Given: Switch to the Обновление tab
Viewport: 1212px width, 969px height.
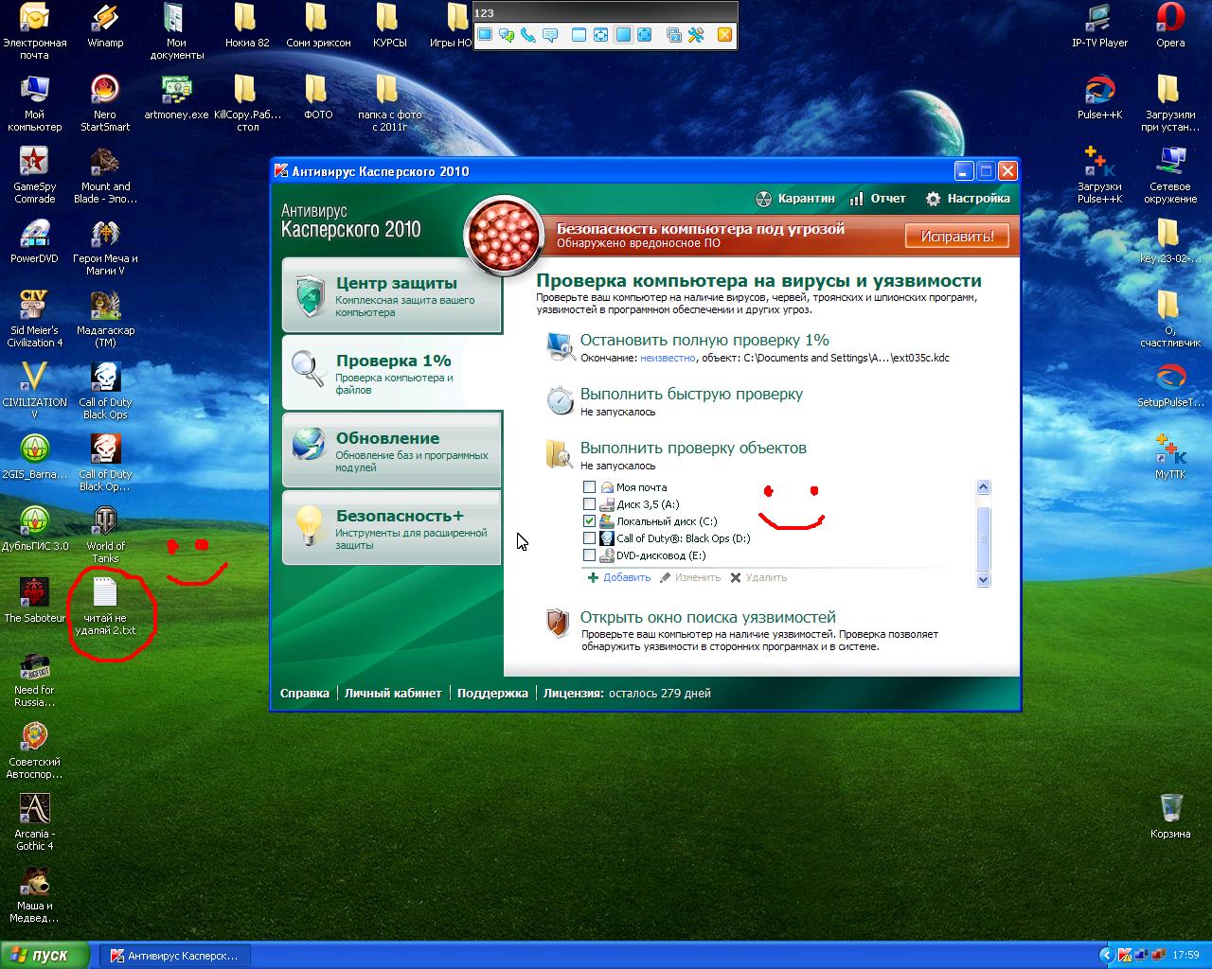Looking at the screenshot, I should pos(392,450).
